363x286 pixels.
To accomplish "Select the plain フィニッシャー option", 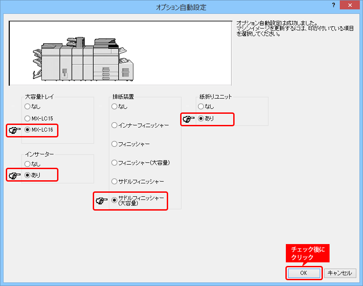I will click(115, 144).
